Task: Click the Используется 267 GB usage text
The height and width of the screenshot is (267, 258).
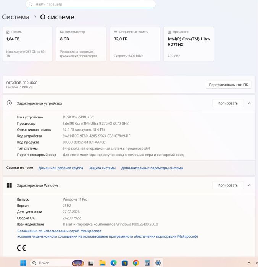Action: coord(26,53)
